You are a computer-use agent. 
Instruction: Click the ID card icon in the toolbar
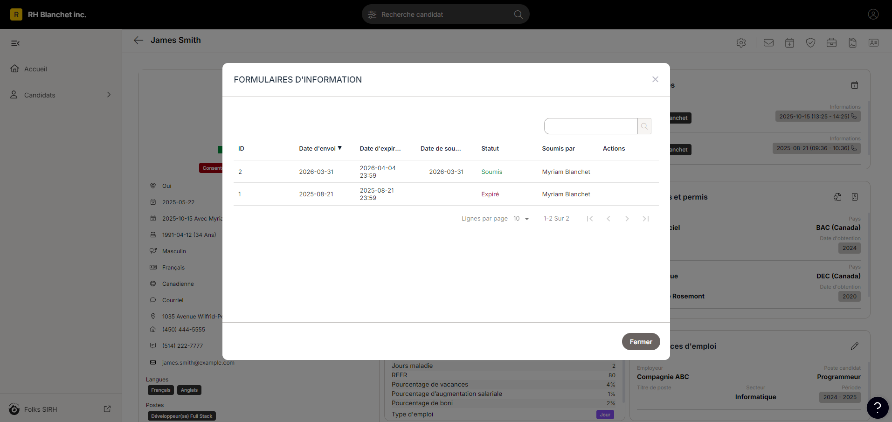click(x=874, y=43)
